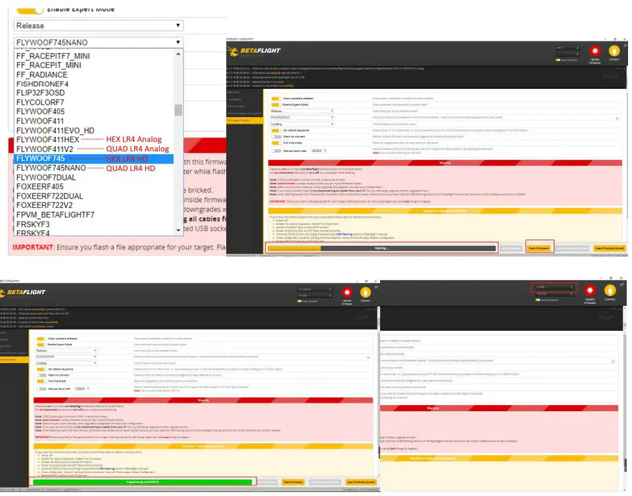The width and height of the screenshot is (632, 496).
Task: Open Documentation & Support tab in Flashing window
Action: click(245, 113)
